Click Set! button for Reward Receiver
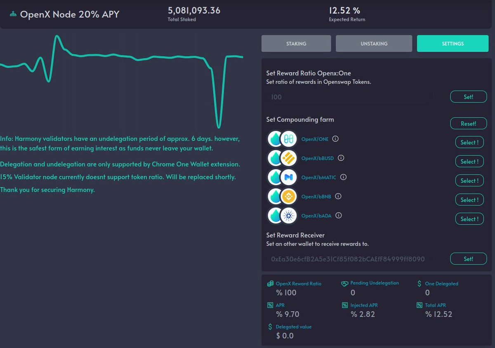This screenshot has height=348, width=495. (x=468, y=259)
